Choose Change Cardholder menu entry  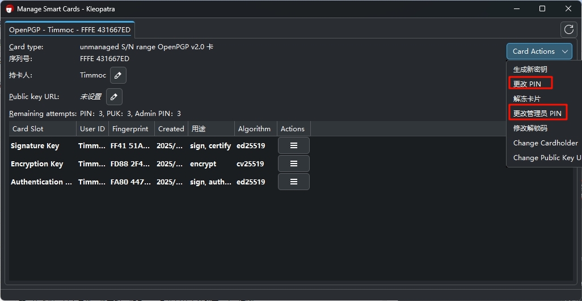click(x=545, y=143)
